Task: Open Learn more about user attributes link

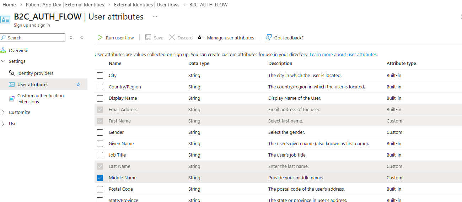Action: pyautogui.click(x=344, y=55)
